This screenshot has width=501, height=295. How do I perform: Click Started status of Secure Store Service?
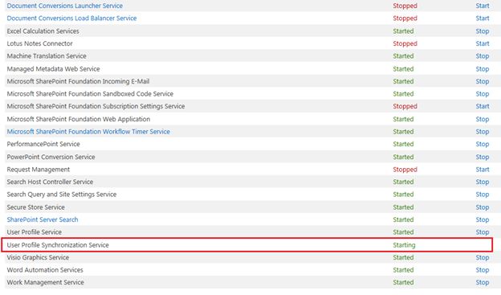pyautogui.click(x=403, y=207)
